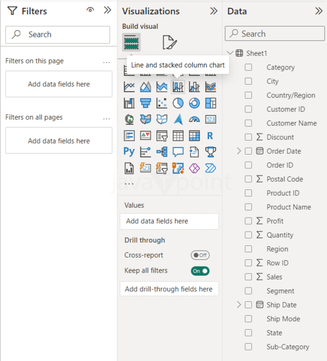Switch to the Format visual paintbrush tab
This screenshot has width=327, height=361.
[170, 42]
